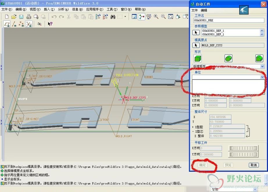
Task: Toggle datum planes visibility
Action: 7,24
